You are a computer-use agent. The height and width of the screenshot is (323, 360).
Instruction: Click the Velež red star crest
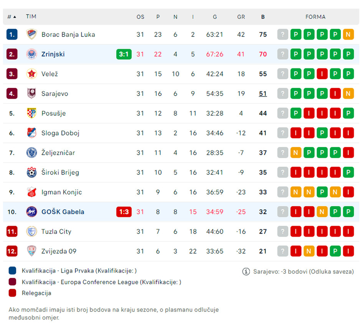pyautogui.click(x=31, y=74)
